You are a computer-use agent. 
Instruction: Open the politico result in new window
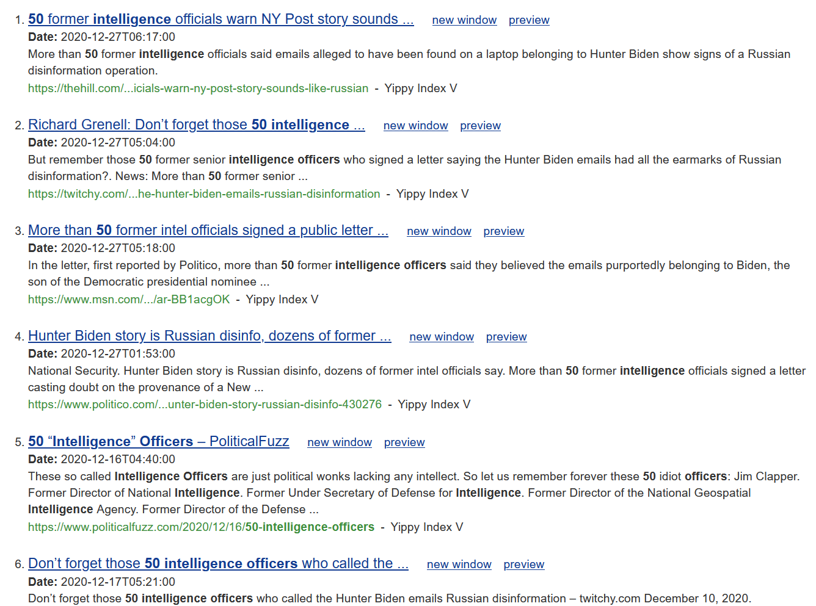[442, 337]
